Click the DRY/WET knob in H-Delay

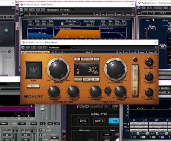coord(149,62)
